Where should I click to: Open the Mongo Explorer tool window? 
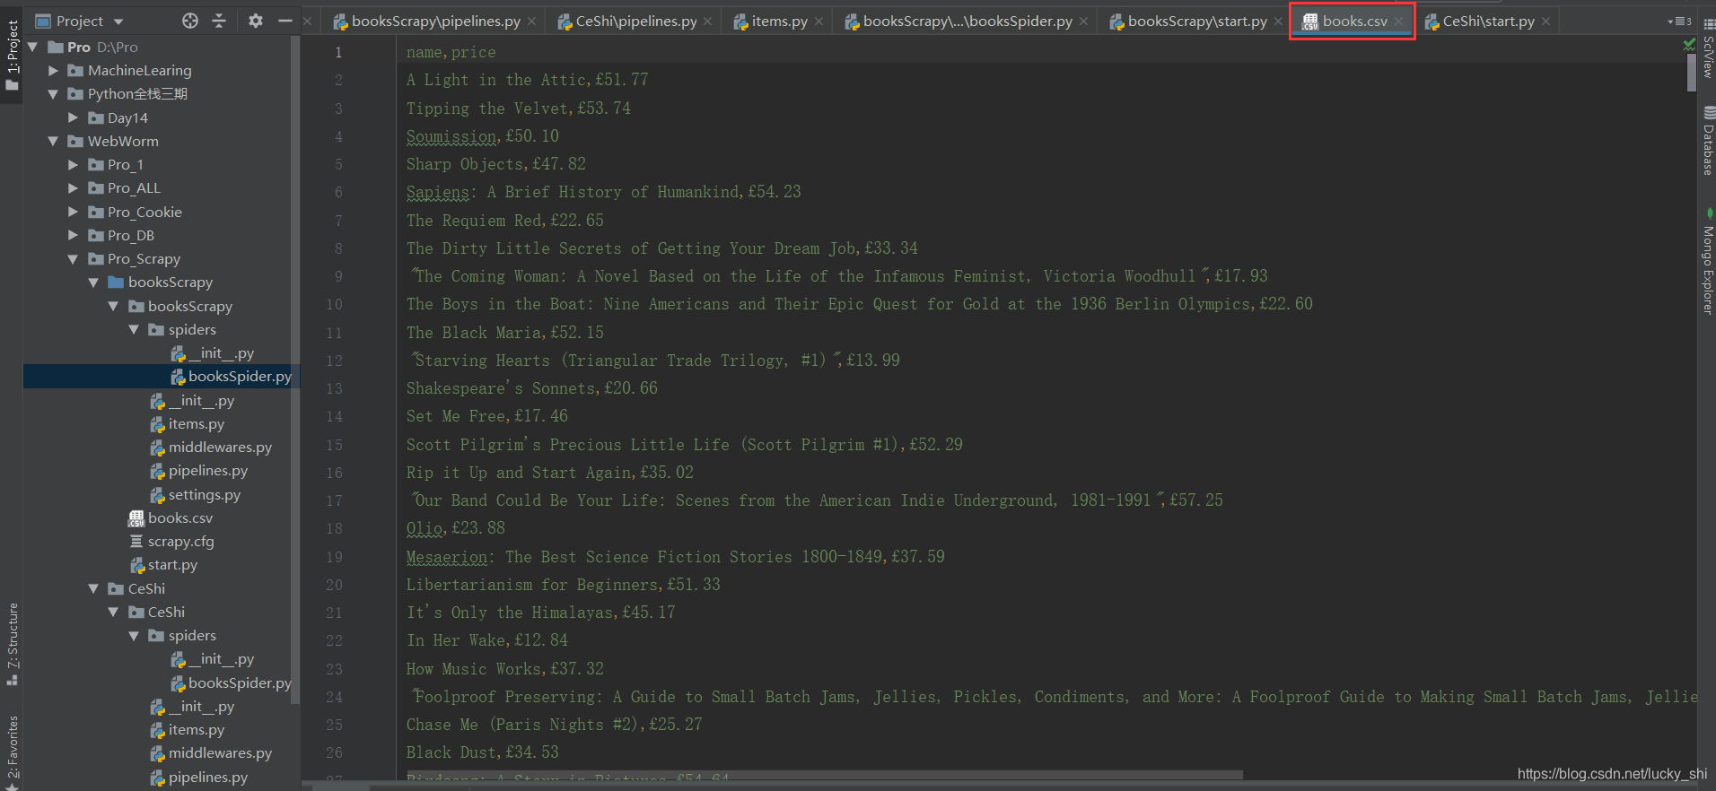point(1707,262)
